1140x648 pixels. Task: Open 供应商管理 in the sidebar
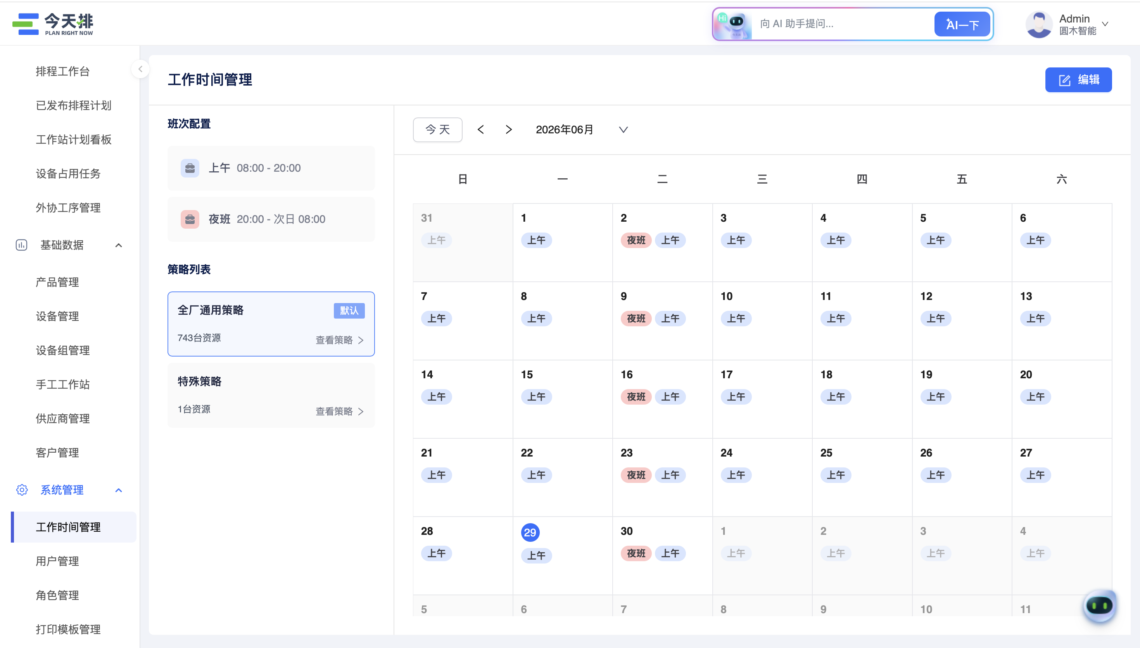coord(63,418)
